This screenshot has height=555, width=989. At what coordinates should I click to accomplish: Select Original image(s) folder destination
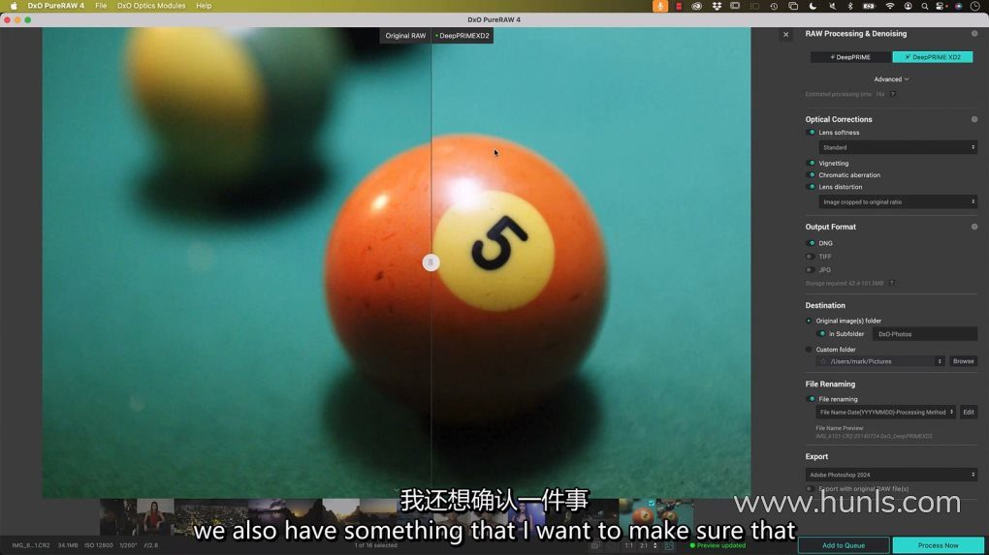click(809, 321)
